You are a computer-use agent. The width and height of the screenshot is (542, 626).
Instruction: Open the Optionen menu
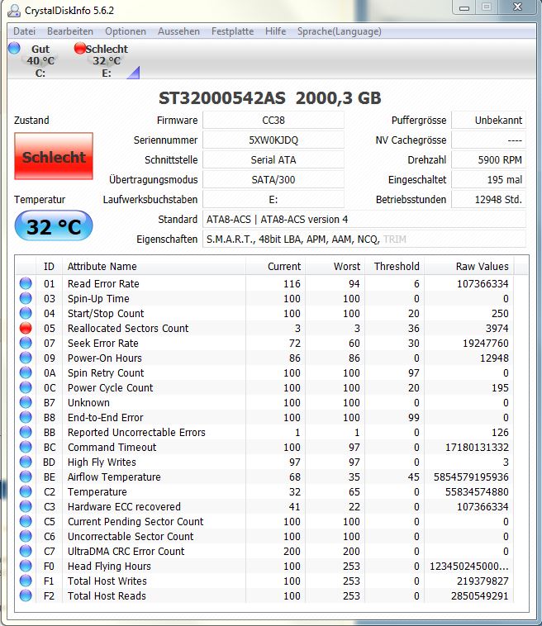[x=126, y=31]
